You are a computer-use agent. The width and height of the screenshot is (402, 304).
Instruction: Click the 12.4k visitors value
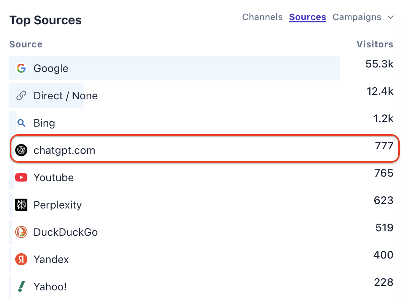[x=380, y=91]
